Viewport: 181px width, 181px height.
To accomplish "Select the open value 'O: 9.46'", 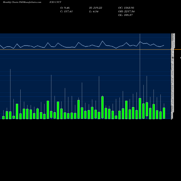I will [65, 8].
